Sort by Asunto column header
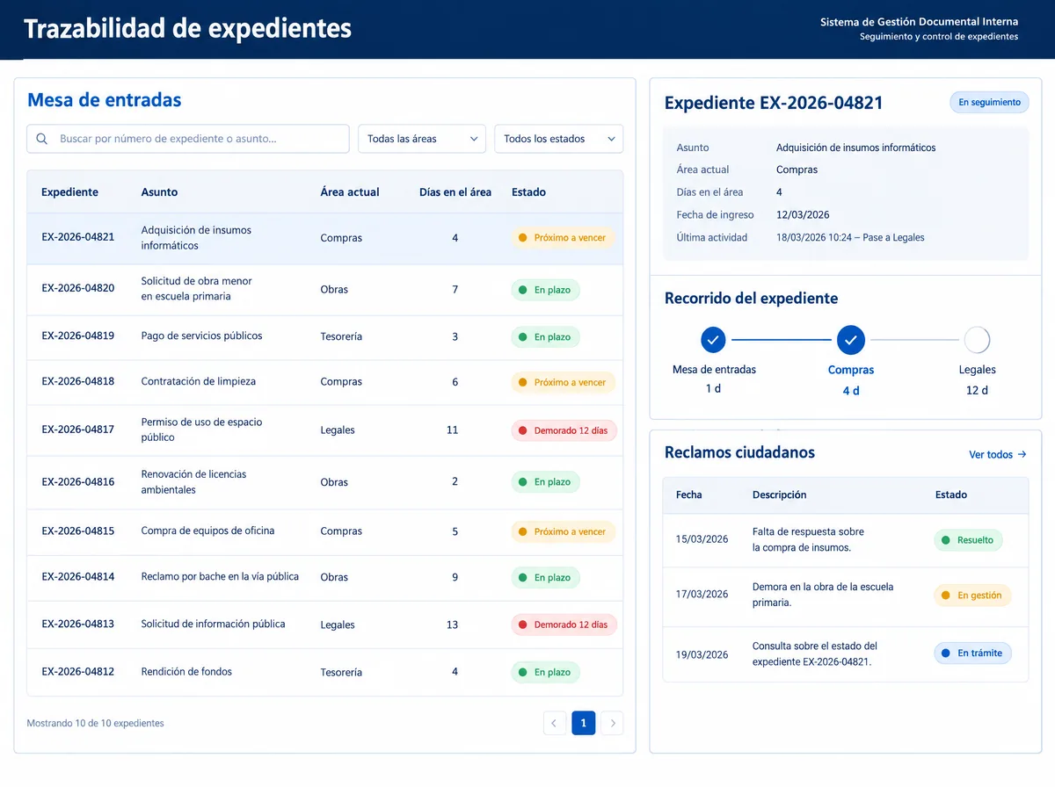 coord(159,192)
